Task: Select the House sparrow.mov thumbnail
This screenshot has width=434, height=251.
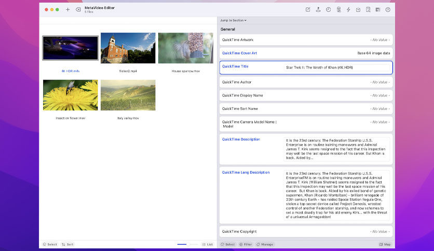Action: click(x=186, y=48)
